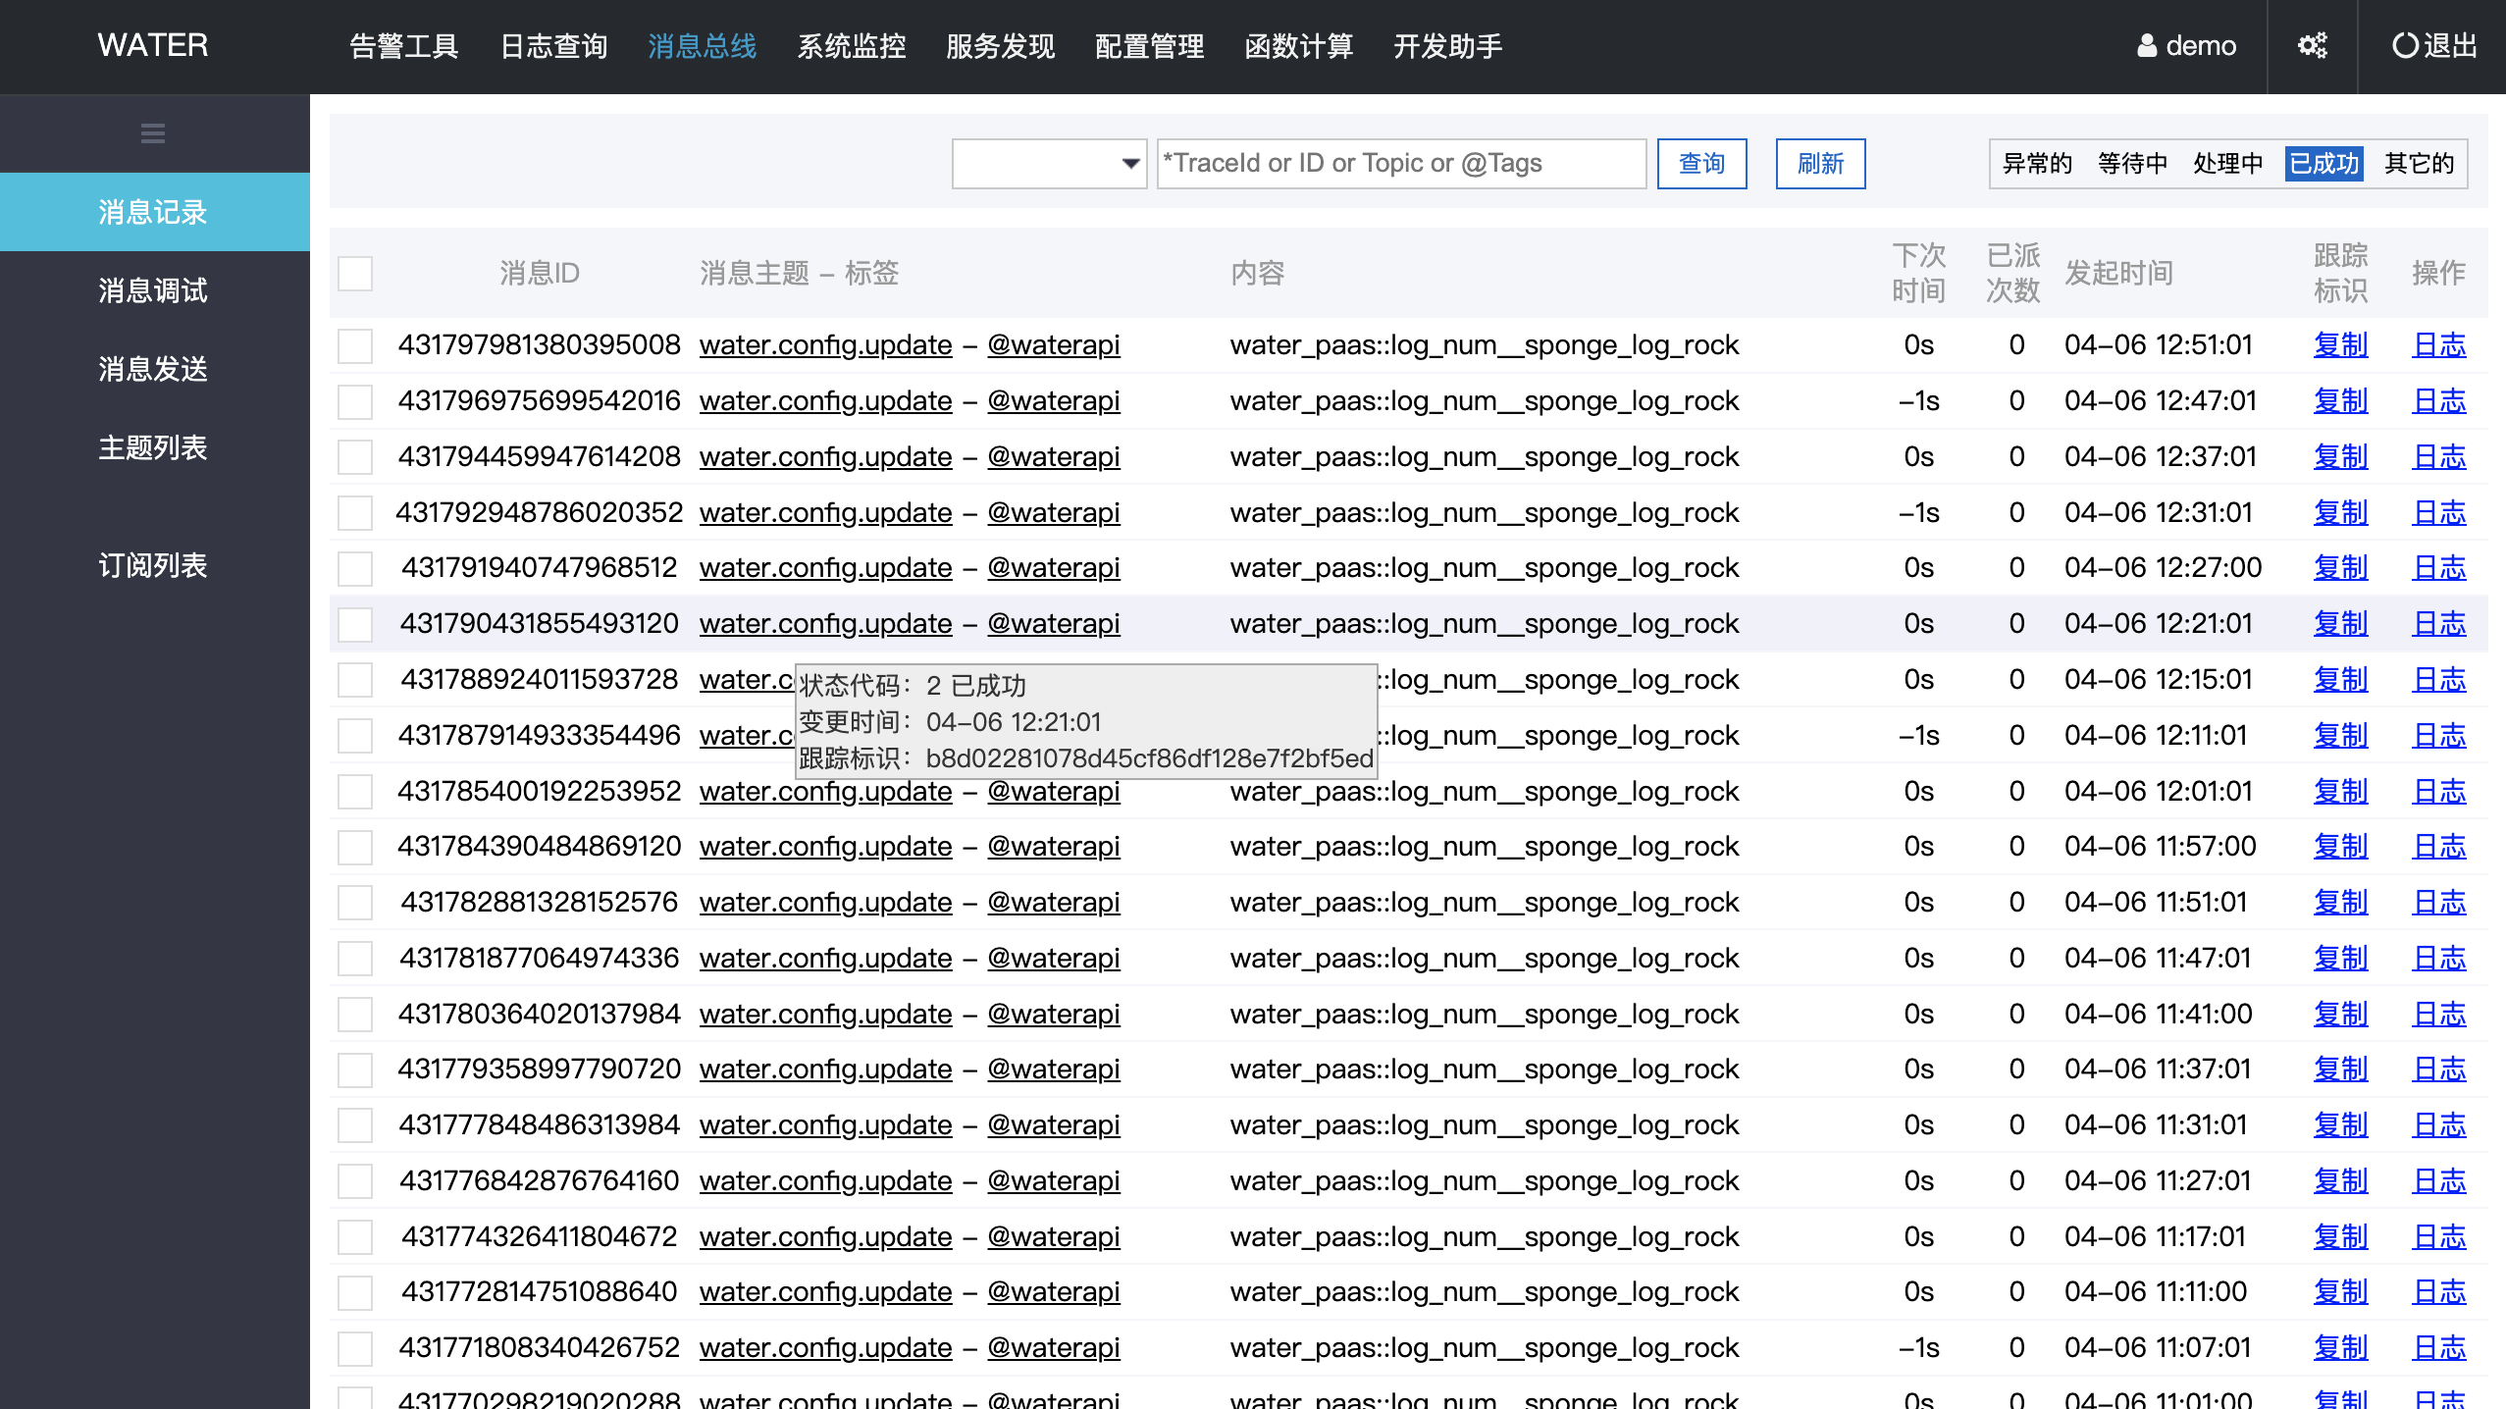Copy trace ID for 11:07:01 row (复制)
This screenshot has width=2506, height=1409.
[x=2340, y=1348]
